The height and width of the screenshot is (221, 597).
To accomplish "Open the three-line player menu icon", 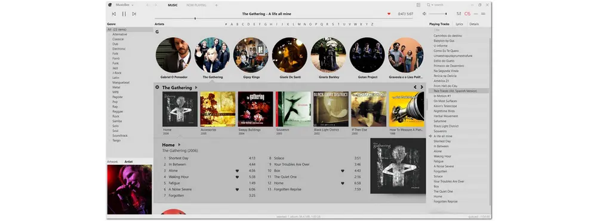I will point(483,14).
